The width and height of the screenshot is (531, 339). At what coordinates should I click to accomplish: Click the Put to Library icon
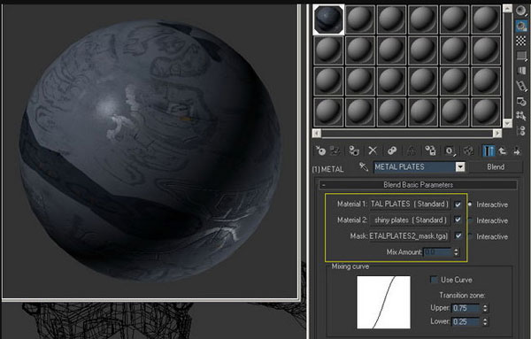tap(430, 150)
